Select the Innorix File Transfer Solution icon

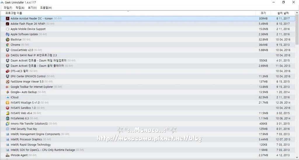7,124
